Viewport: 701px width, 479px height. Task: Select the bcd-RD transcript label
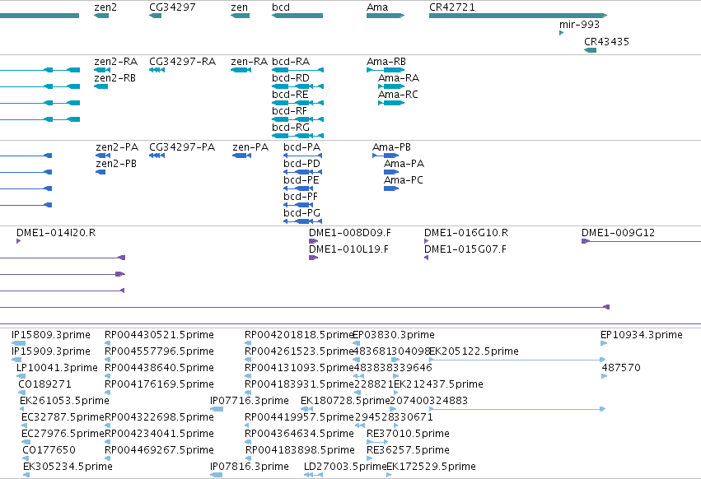[x=291, y=78]
